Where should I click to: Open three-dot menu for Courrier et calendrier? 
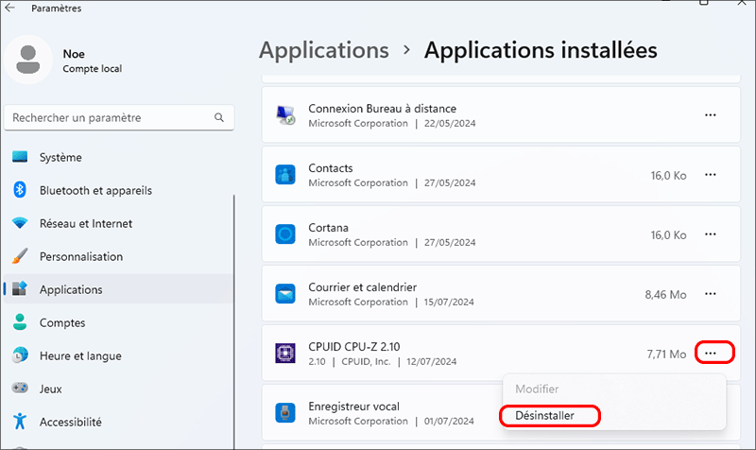pyautogui.click(x=711, y=294)
